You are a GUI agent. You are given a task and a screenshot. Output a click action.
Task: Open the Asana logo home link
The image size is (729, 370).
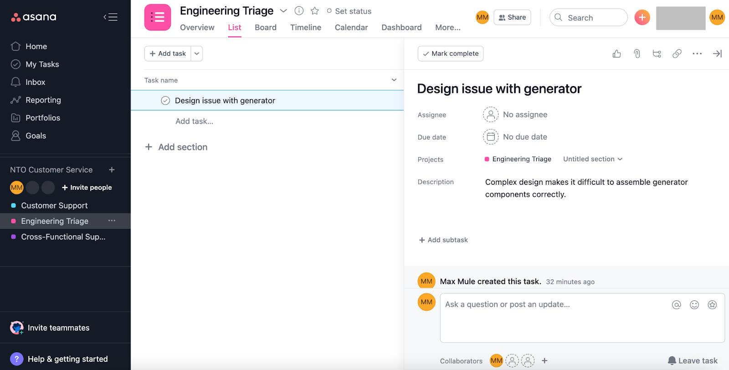[34, 17]
